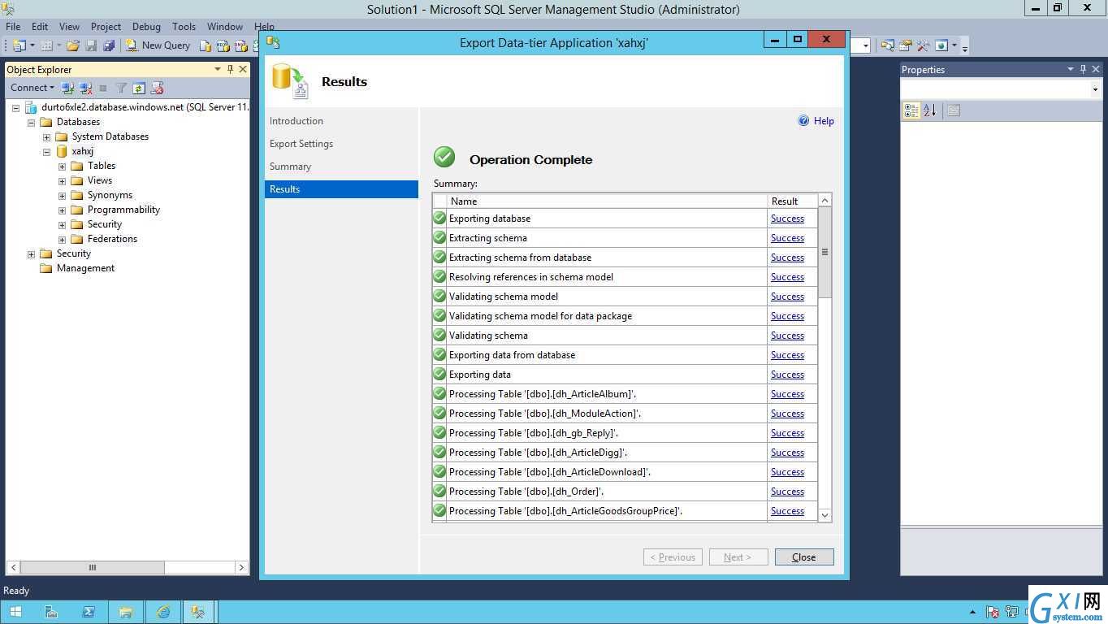This screenshot has width=1108, height=624.
Task: Collapse the server node durto6xle2
Action: 15,107
